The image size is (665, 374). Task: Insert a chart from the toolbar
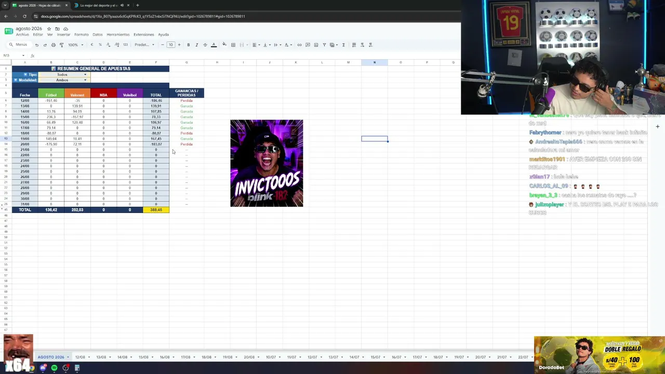click(316, 45)
